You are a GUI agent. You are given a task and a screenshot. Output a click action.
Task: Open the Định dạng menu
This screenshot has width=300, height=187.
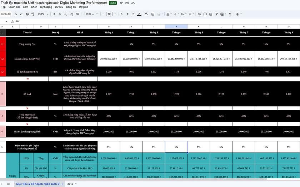pyautogui.click(x=46, y=7)
